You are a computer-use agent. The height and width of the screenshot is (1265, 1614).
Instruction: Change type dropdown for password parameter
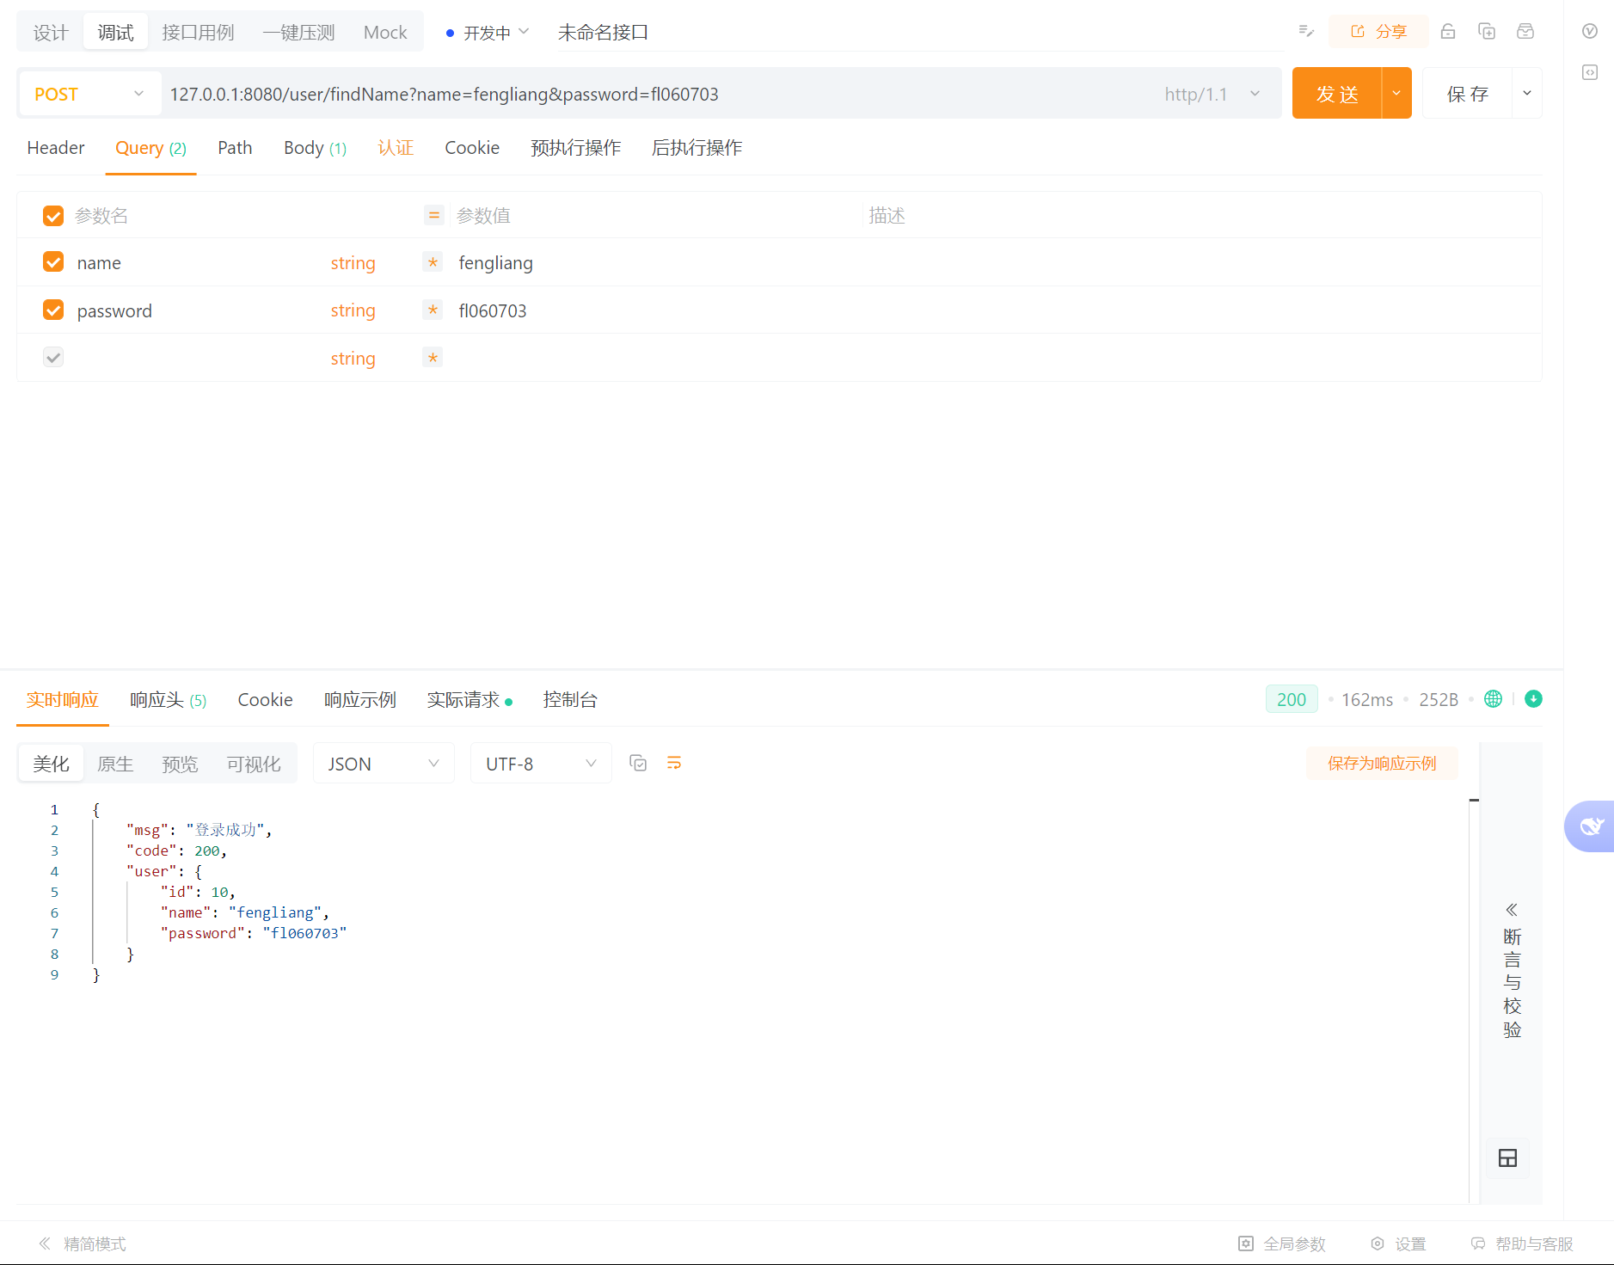[353, 310]
